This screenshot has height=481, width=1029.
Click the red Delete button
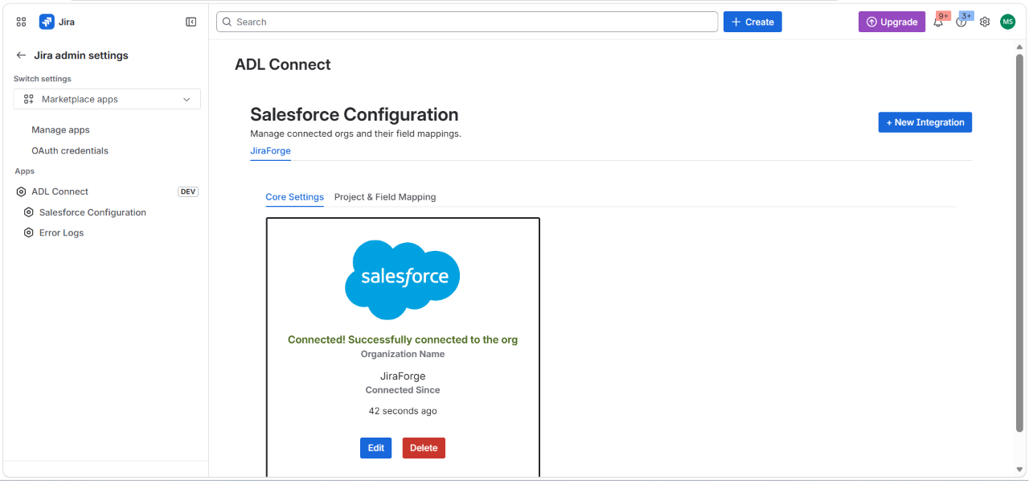point(424,448)
